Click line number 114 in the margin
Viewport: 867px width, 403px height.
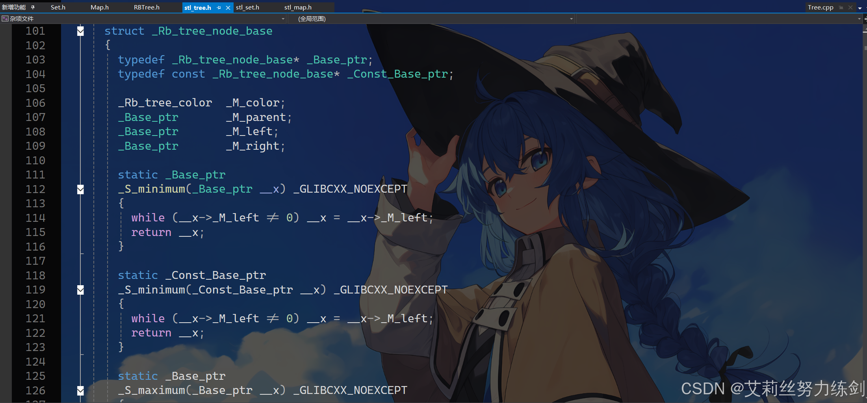coord(35,218)
